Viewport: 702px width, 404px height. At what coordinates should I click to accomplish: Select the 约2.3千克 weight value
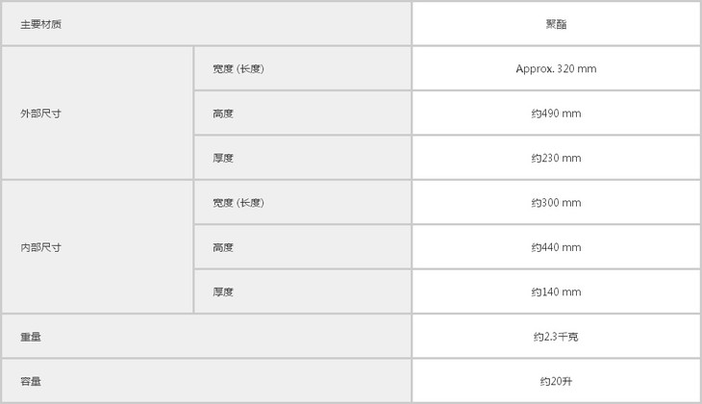tap(556, 337)
